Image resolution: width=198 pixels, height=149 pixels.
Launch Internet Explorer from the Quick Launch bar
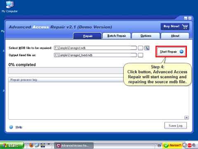pyautogui.click(x=37, y=145)
